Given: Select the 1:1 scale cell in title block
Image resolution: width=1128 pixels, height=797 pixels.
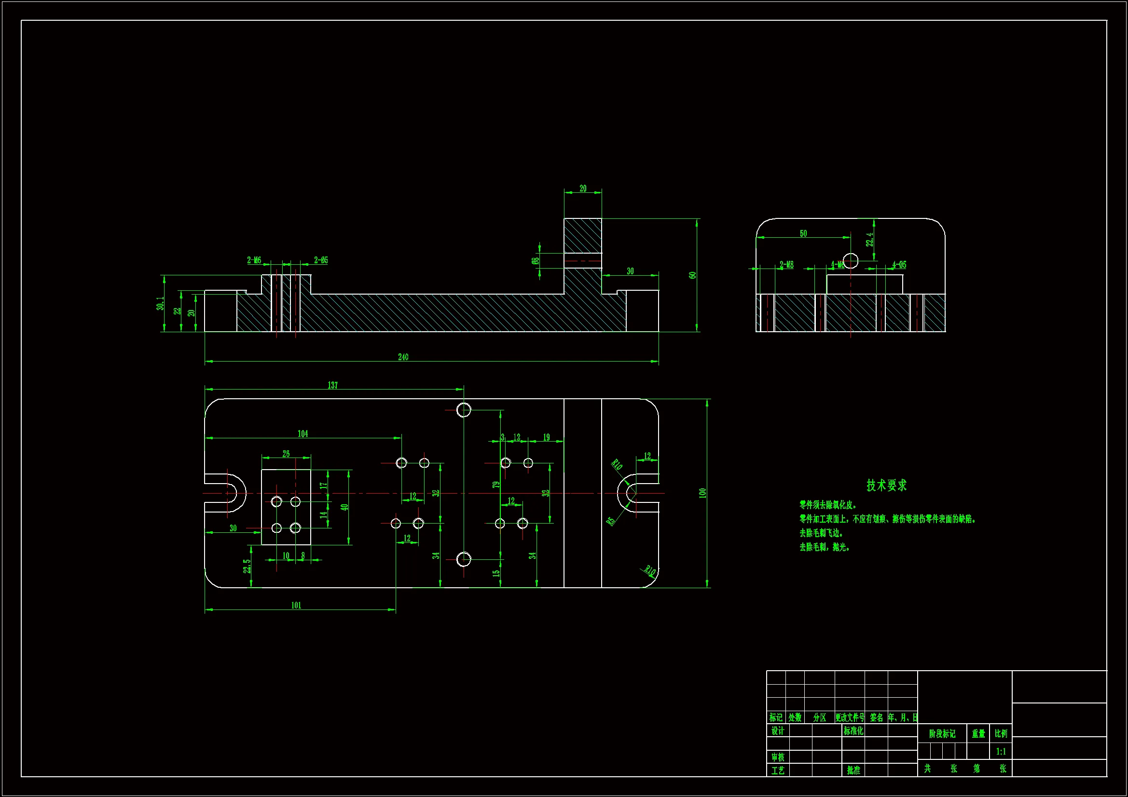Looking at the screenshot, I should [x=1001, y=751].
